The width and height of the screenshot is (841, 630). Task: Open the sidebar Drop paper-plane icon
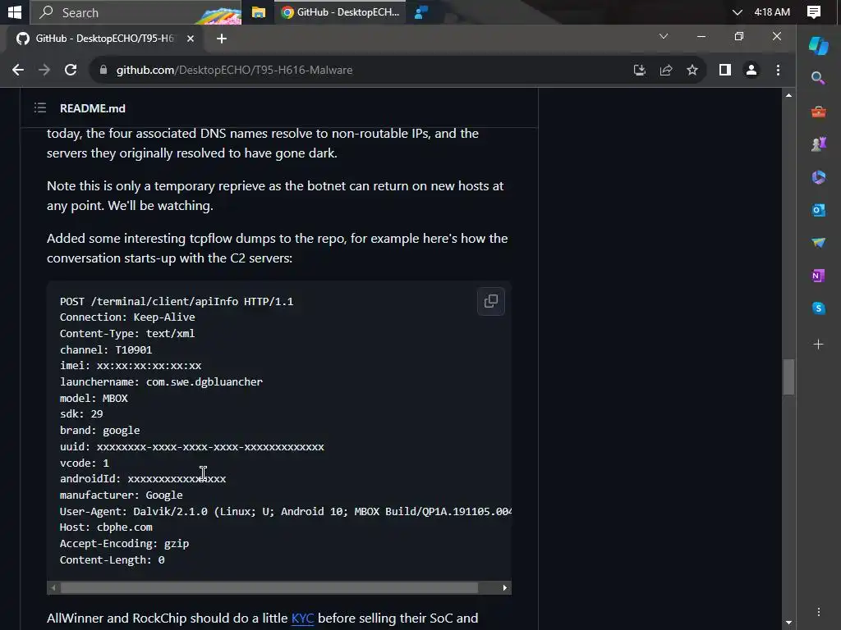pos(819,243)
